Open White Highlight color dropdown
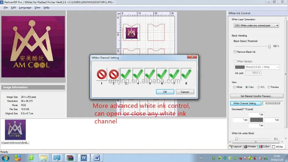 pyautogui.click(x=257, y=67)
